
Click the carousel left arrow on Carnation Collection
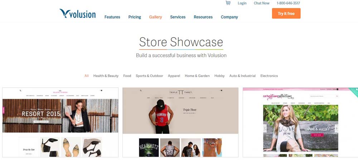click(265, 128)
